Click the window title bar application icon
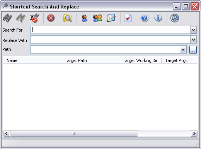The width and height of the screenshot is (201, 149). click(5, 6)
